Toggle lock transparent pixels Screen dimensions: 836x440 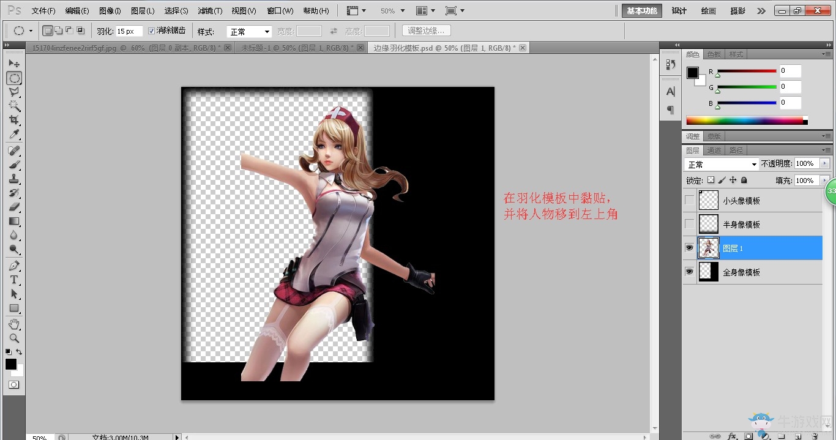pos(711,181)
